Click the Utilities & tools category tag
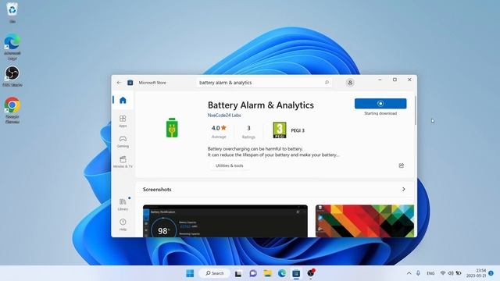 coord(229,165)
